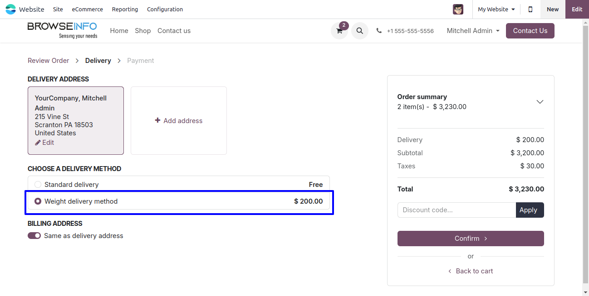Click the phone icon in header

[x=379, y=31]
